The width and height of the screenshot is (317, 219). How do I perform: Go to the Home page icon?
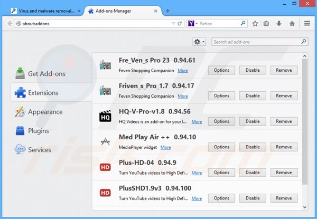(x=292, y=24)
